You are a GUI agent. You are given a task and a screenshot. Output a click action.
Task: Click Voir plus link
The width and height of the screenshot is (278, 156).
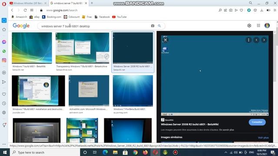coord(263,138)
